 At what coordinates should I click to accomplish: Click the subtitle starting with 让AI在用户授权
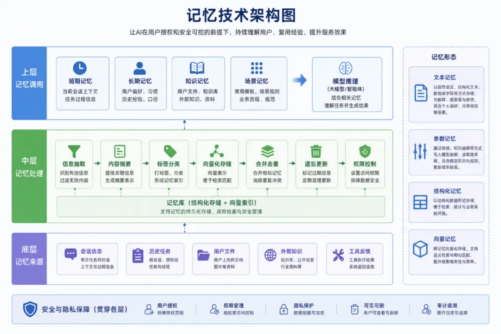click(x=238, y=32)
